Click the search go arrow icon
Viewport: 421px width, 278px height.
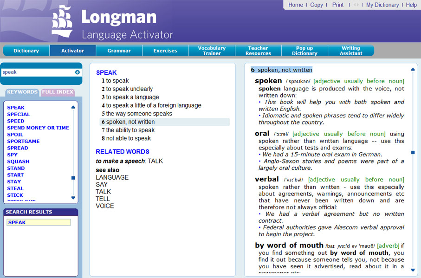[x=77, y=72]
